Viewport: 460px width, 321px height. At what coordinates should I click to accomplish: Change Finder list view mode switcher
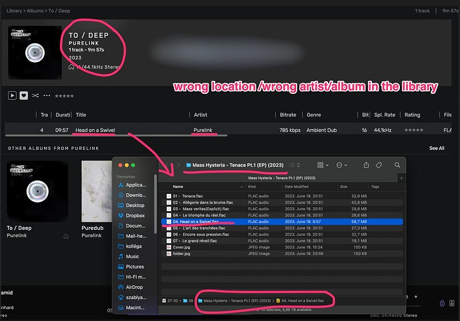click(x=295, y=165)
